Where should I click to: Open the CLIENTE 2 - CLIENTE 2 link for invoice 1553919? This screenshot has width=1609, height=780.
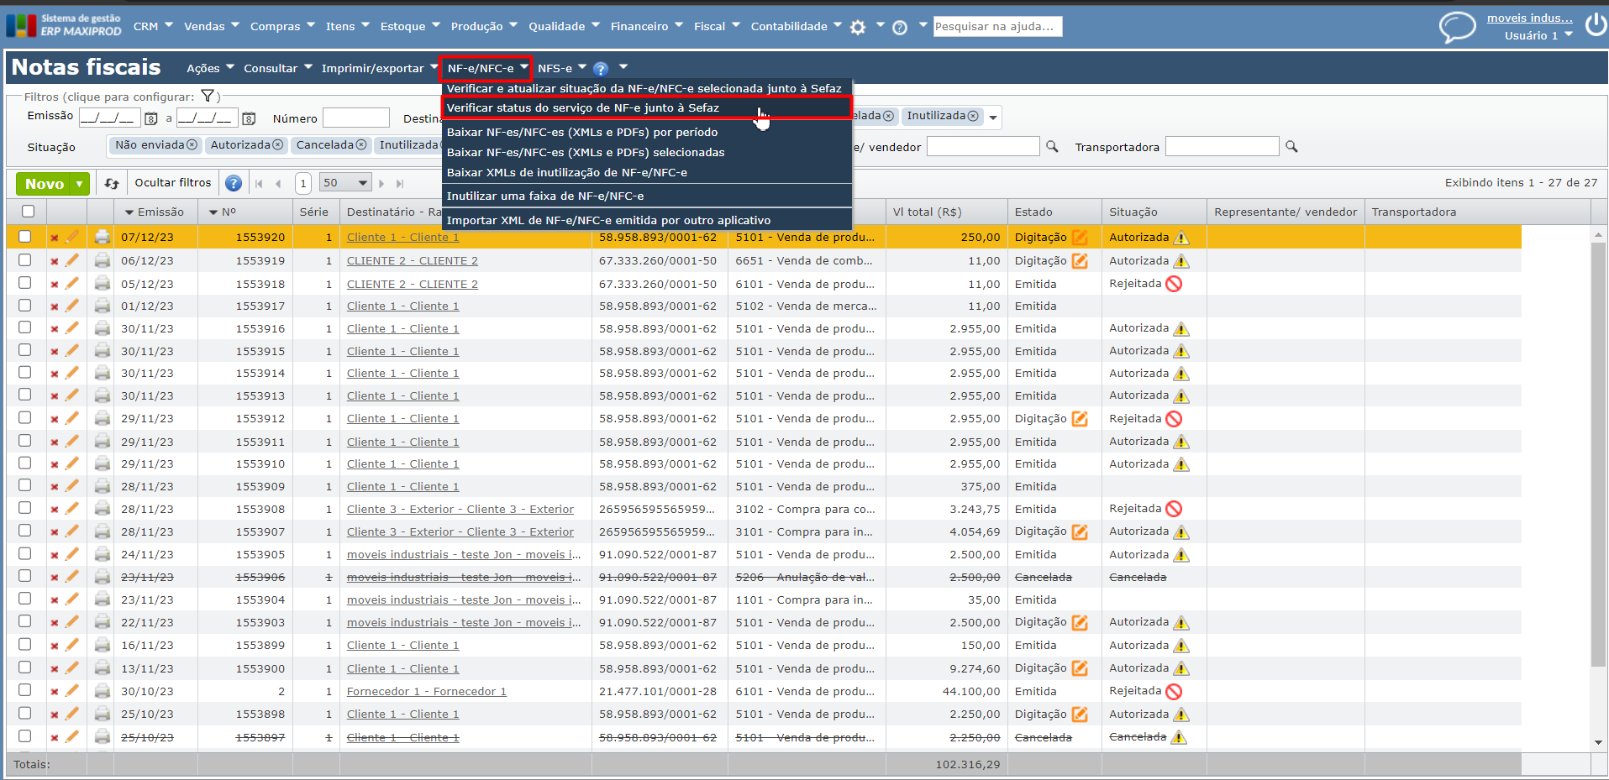click(412, 261)
